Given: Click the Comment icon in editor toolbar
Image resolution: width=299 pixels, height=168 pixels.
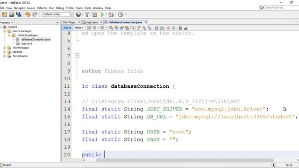Looking at the screenshot, I should (180, 28).
